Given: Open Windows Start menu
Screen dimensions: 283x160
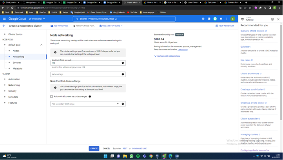Looking at the screenshot, I should [105, 156].
